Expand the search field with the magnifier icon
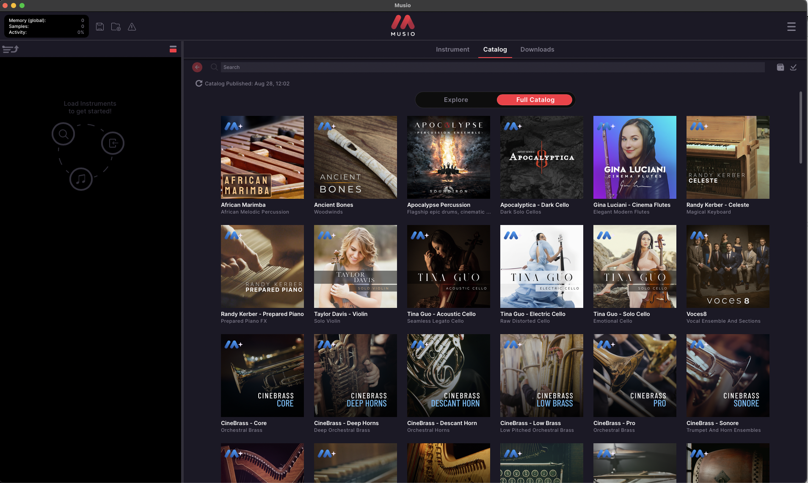 tap(214, 67)
